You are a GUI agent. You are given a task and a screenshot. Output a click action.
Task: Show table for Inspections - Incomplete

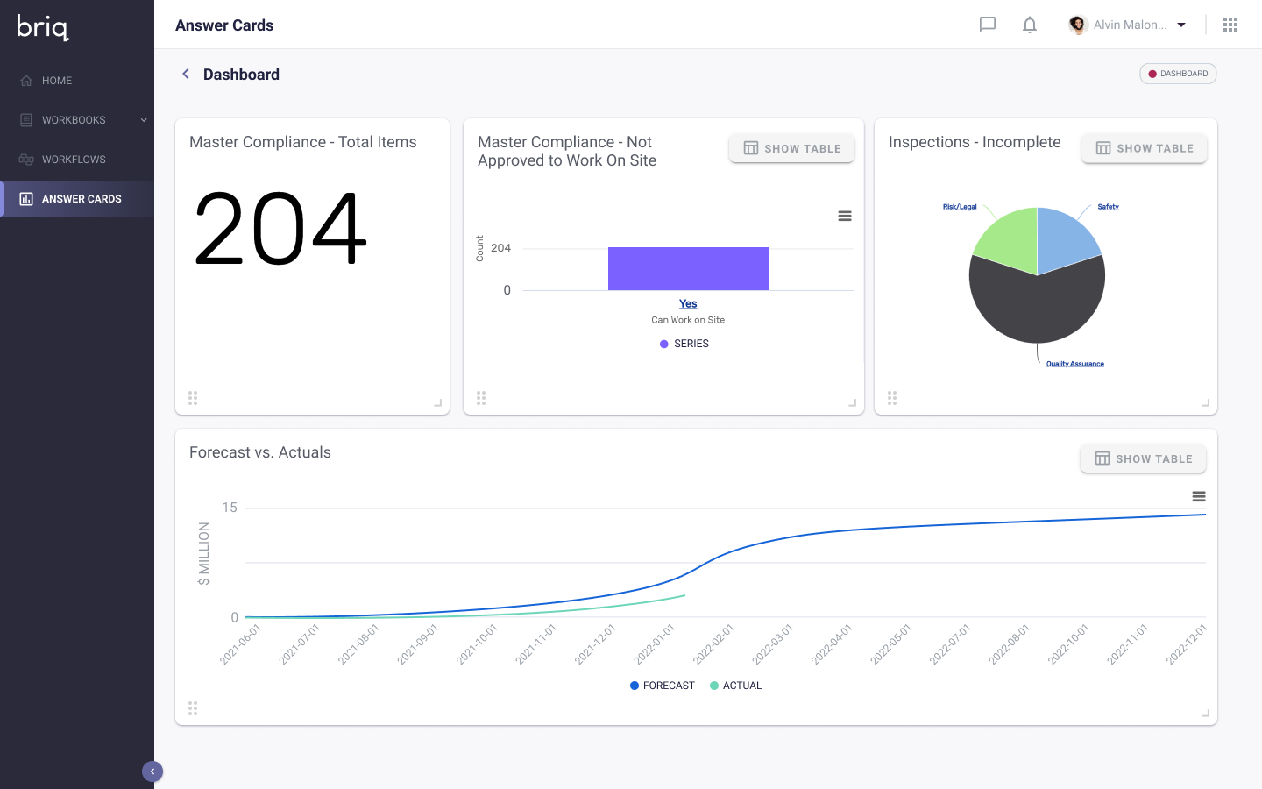pyautogui.click(x=1144, y=148)
